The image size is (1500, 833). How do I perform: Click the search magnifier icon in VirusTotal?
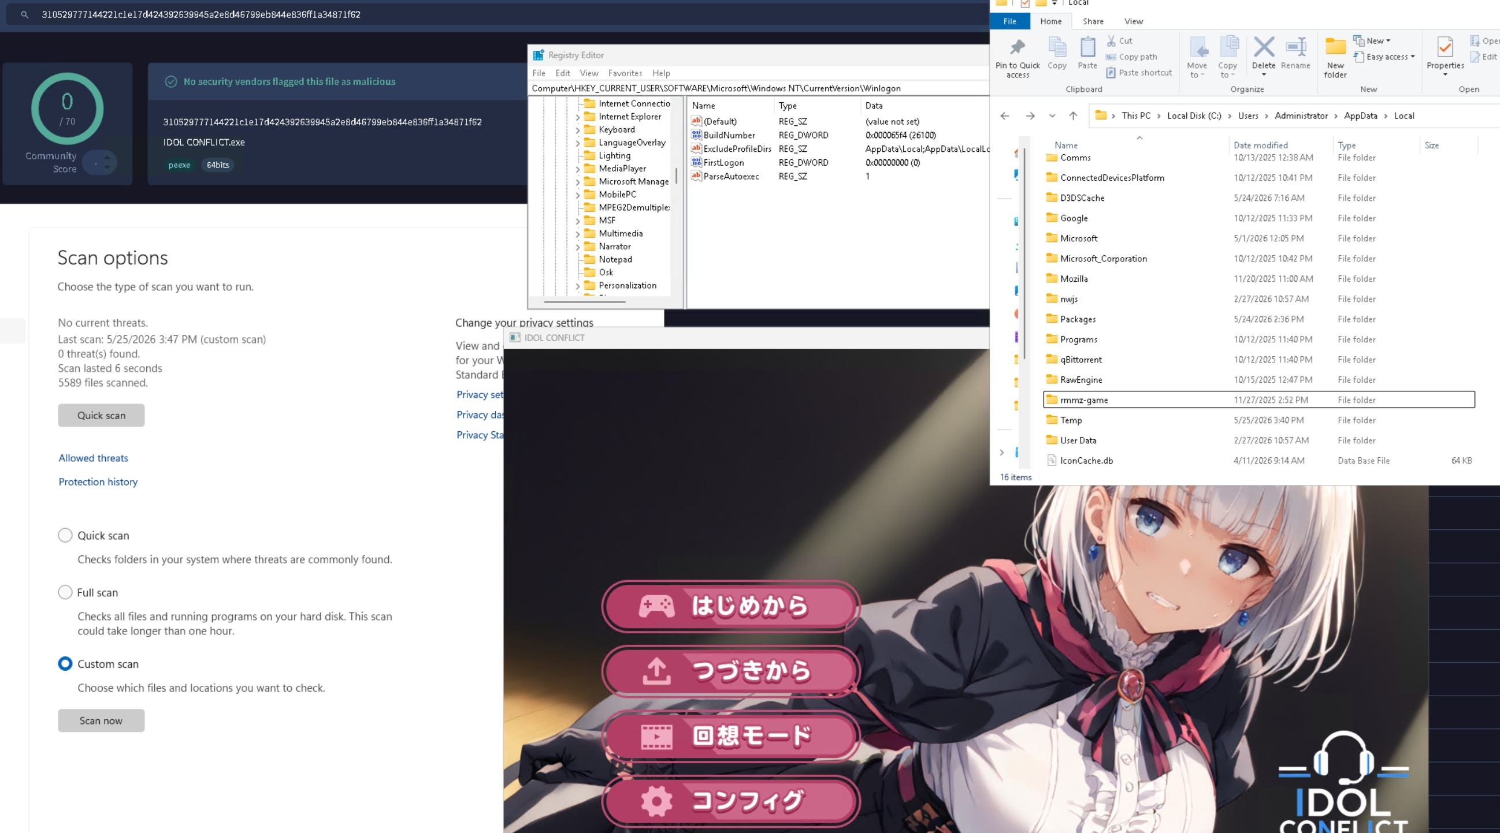click(24, 14)
